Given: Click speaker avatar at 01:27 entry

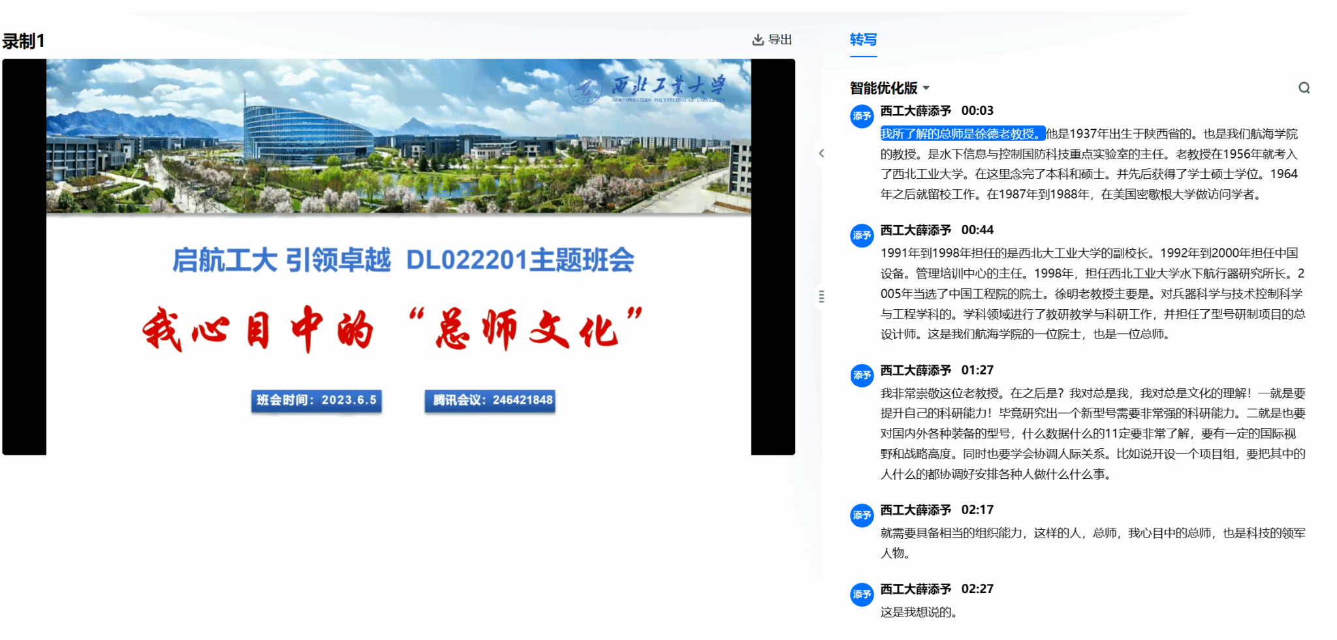Looking at the screenshot, I should [862, 376].
